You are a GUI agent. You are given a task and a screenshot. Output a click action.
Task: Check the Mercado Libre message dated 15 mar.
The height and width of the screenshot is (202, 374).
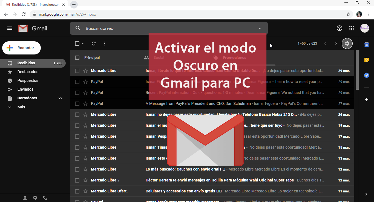click(77, 148)
